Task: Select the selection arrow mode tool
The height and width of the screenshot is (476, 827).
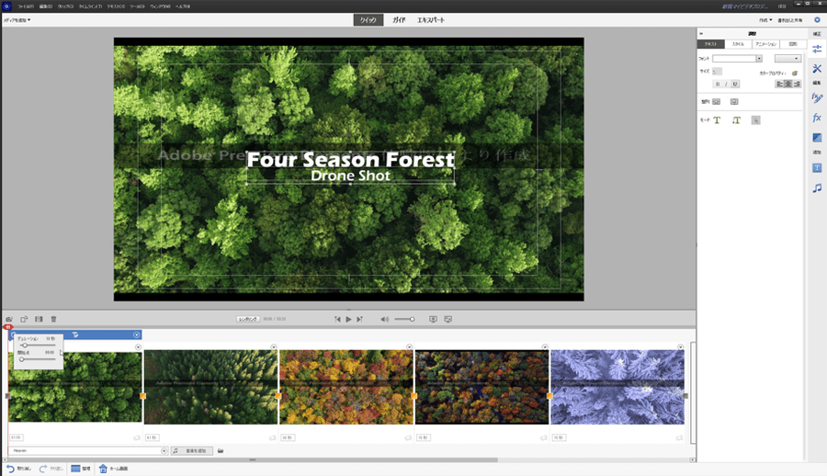Action: pos(756,120)
